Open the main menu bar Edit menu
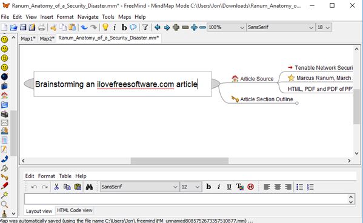 (x=17, y=17)
